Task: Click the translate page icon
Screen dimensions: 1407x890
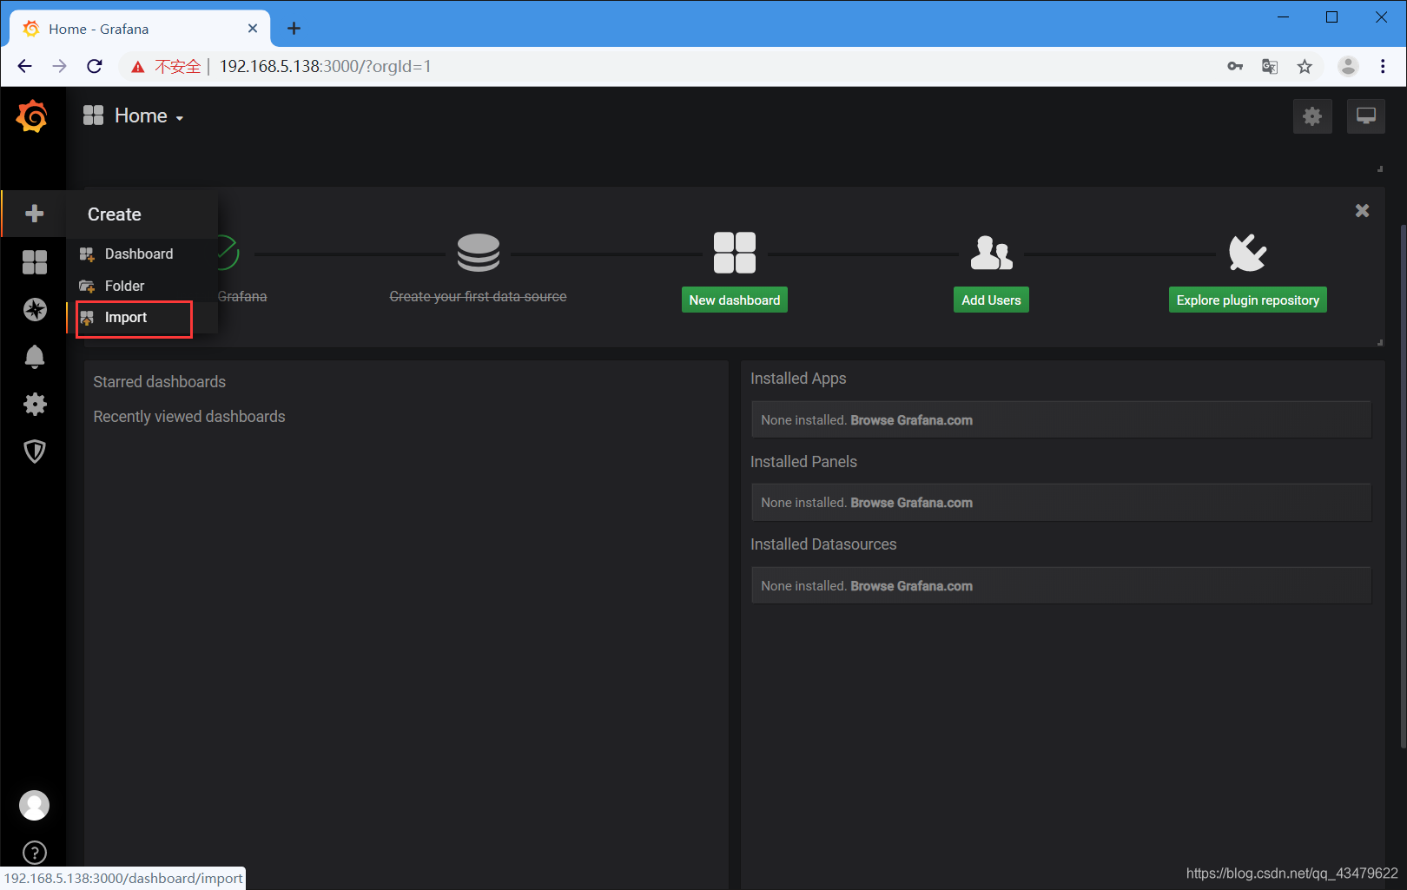Action: tap(1270, 66)
